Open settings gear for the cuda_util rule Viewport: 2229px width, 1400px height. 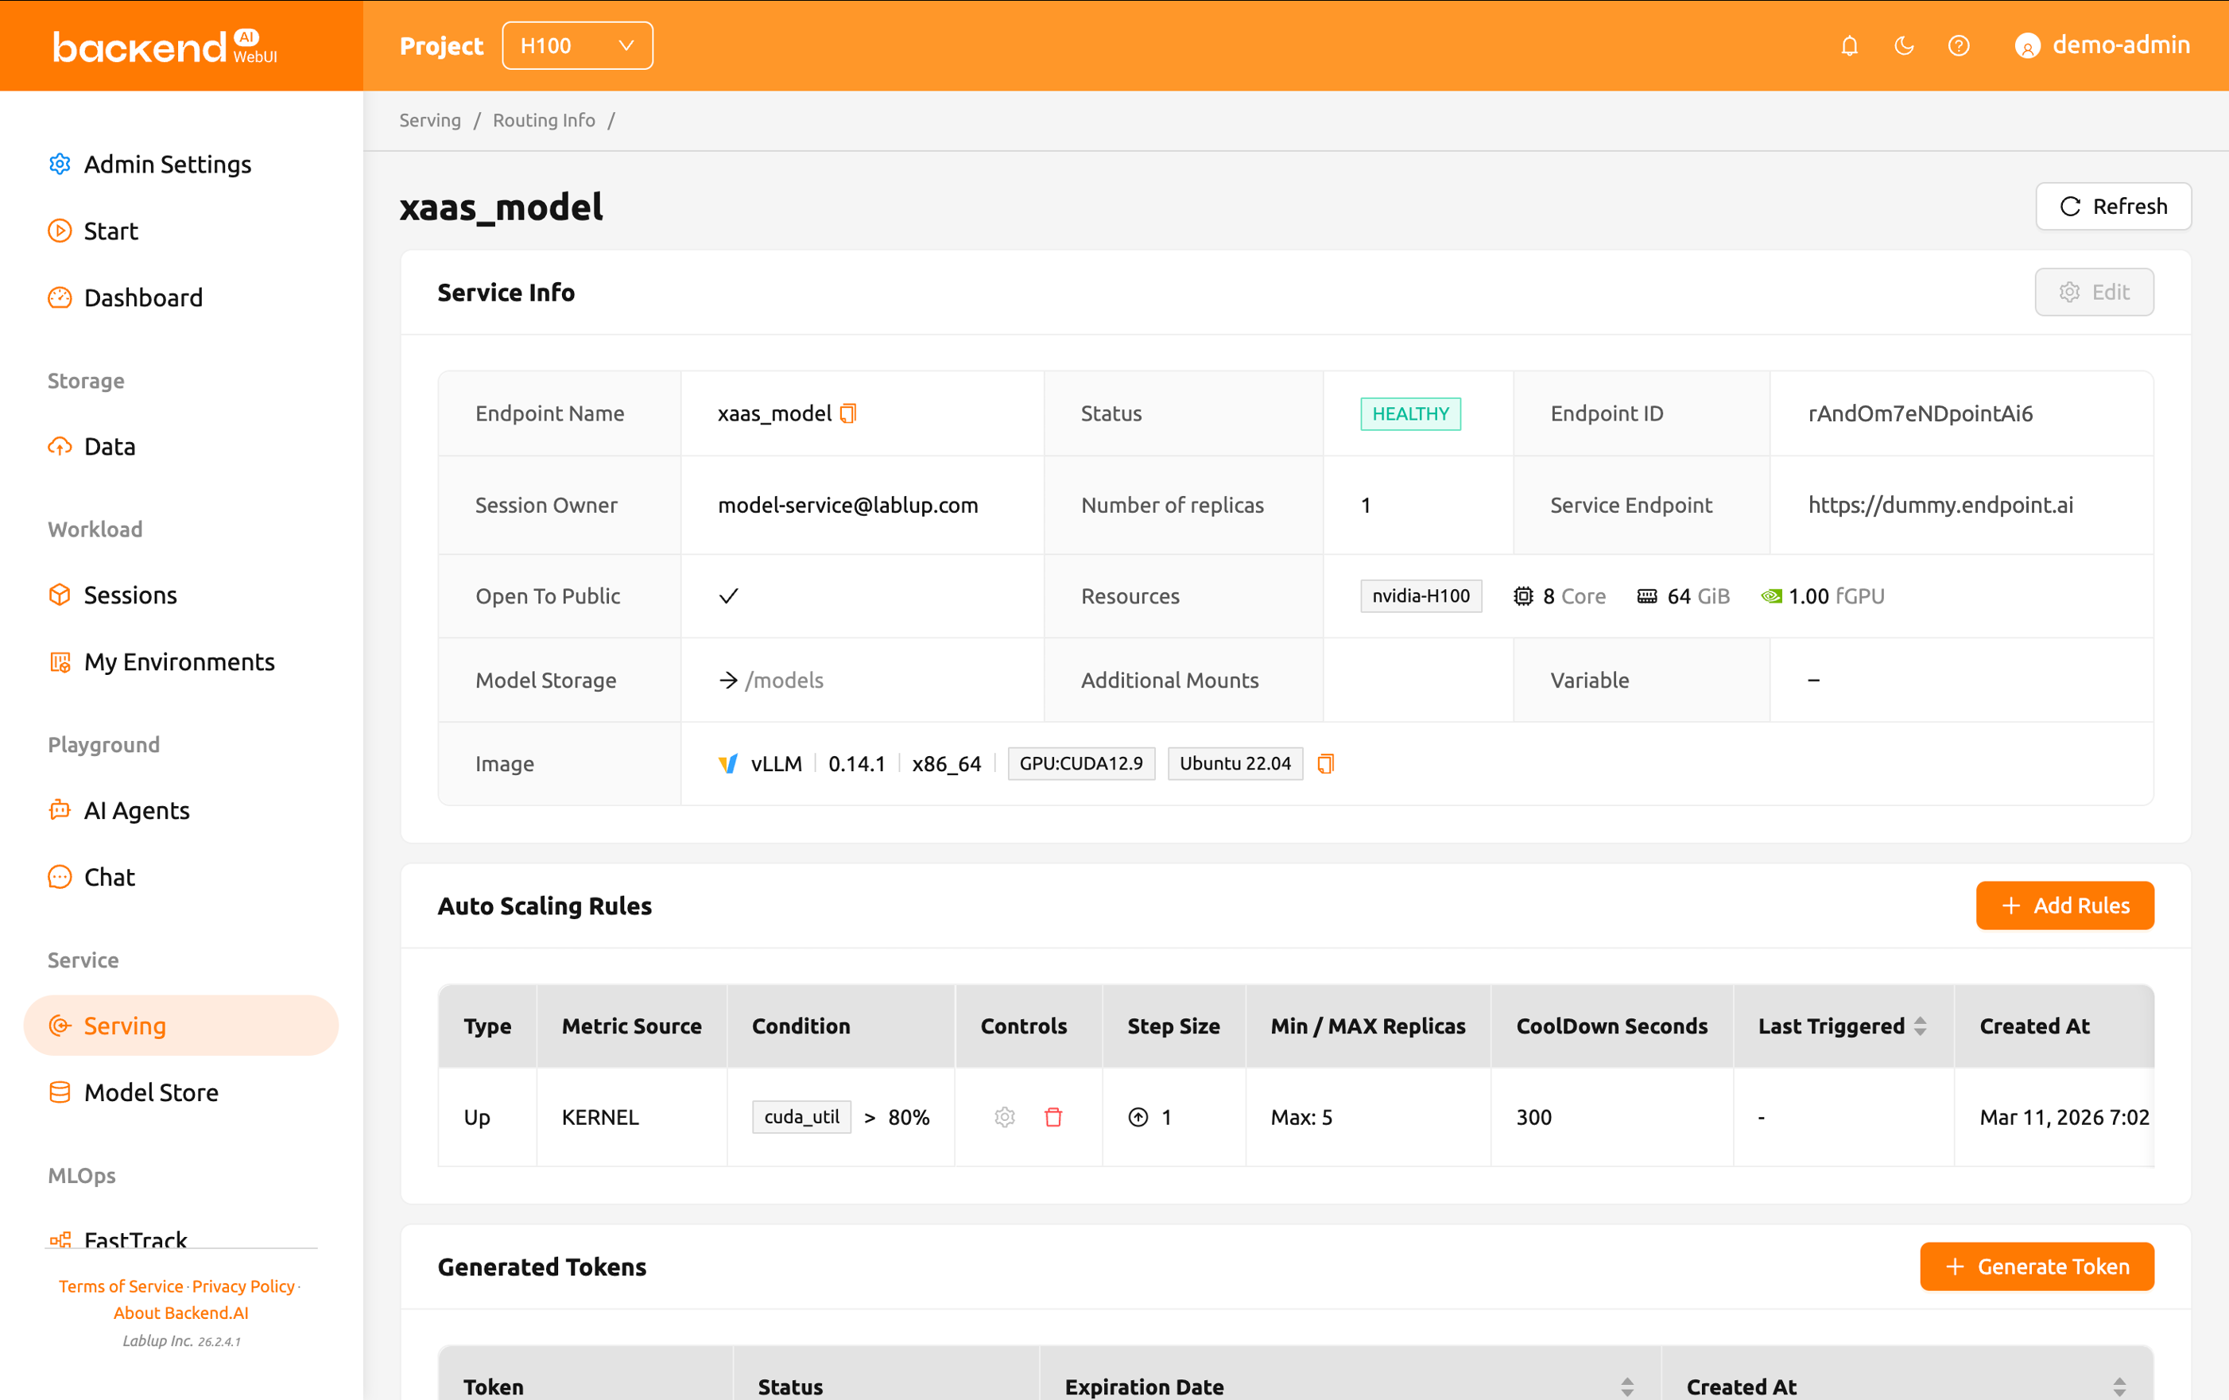coord(1004,1117)
